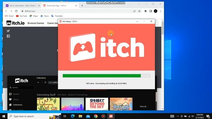Reload the itch.io page in Chrome
The image size is (212, 119).
16,11
